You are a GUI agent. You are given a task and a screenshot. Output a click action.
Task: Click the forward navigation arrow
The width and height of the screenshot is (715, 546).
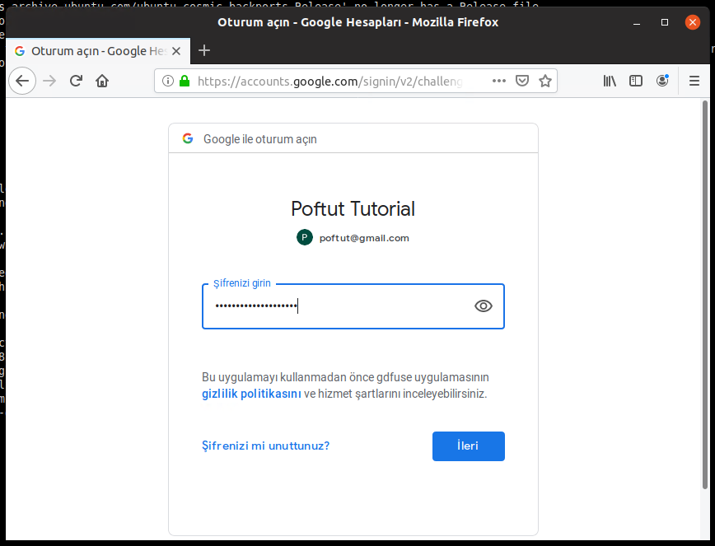pyautogui.click(x=49, y=82)
